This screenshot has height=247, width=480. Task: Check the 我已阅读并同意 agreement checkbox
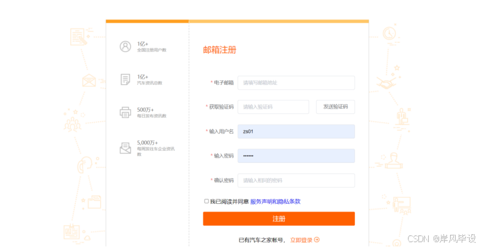pos(206,201)
